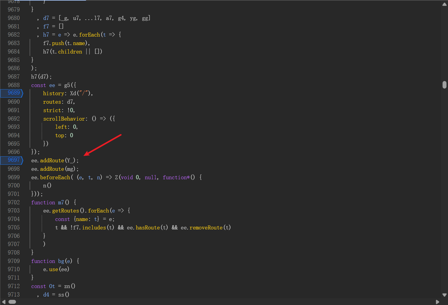This screenshot has width=448, height=305.
Task: Click the vertical scrollbar's up arrow
Action: [444, 4]
